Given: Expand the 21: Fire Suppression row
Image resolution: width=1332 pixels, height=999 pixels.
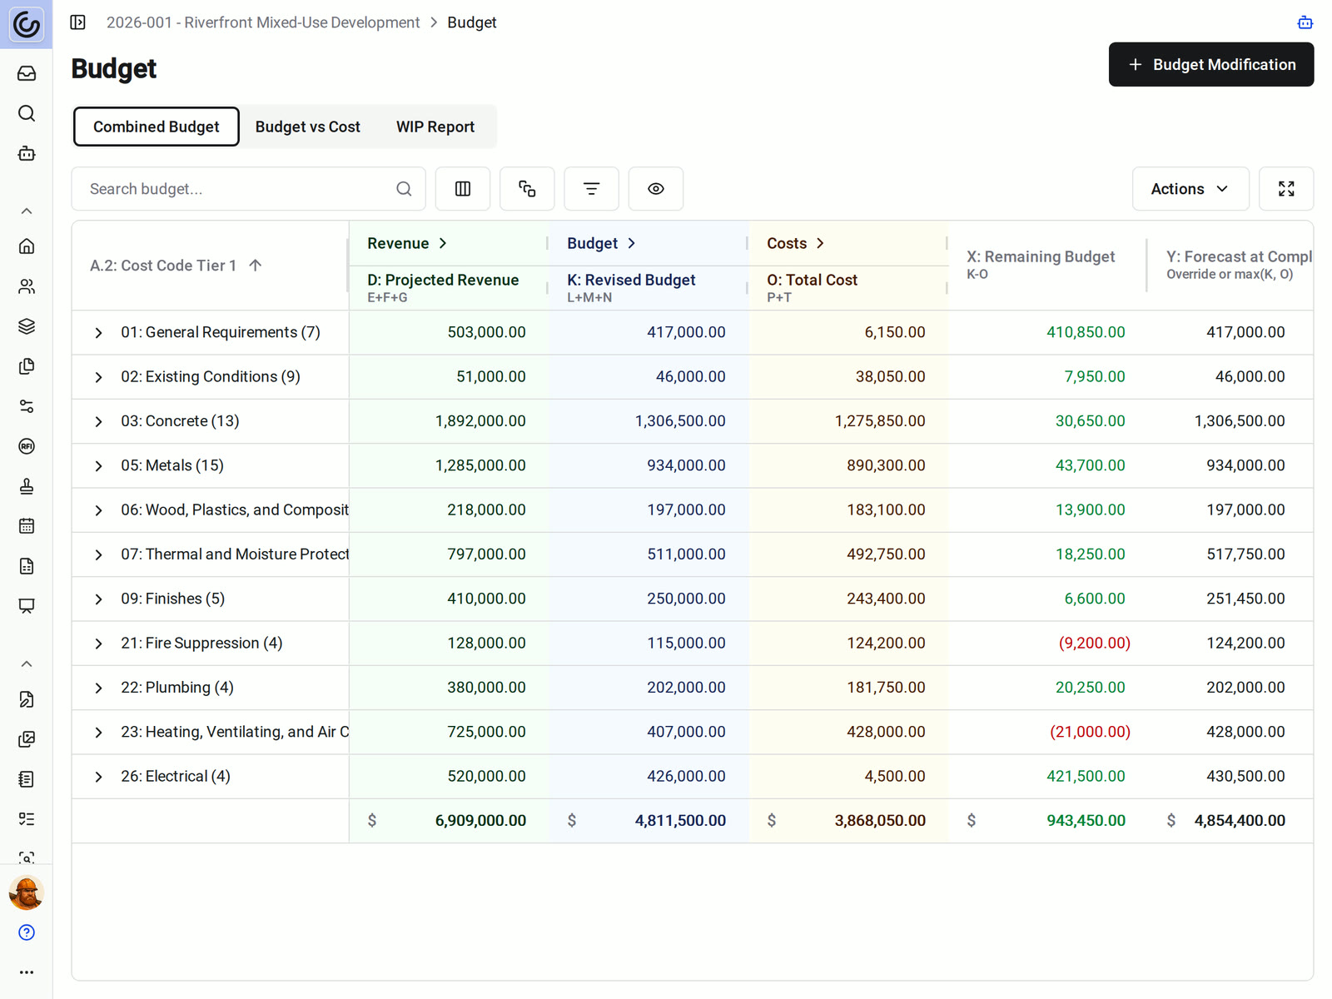Looking at the screenshot, I should pyautogui.click(x=98, y=644).
